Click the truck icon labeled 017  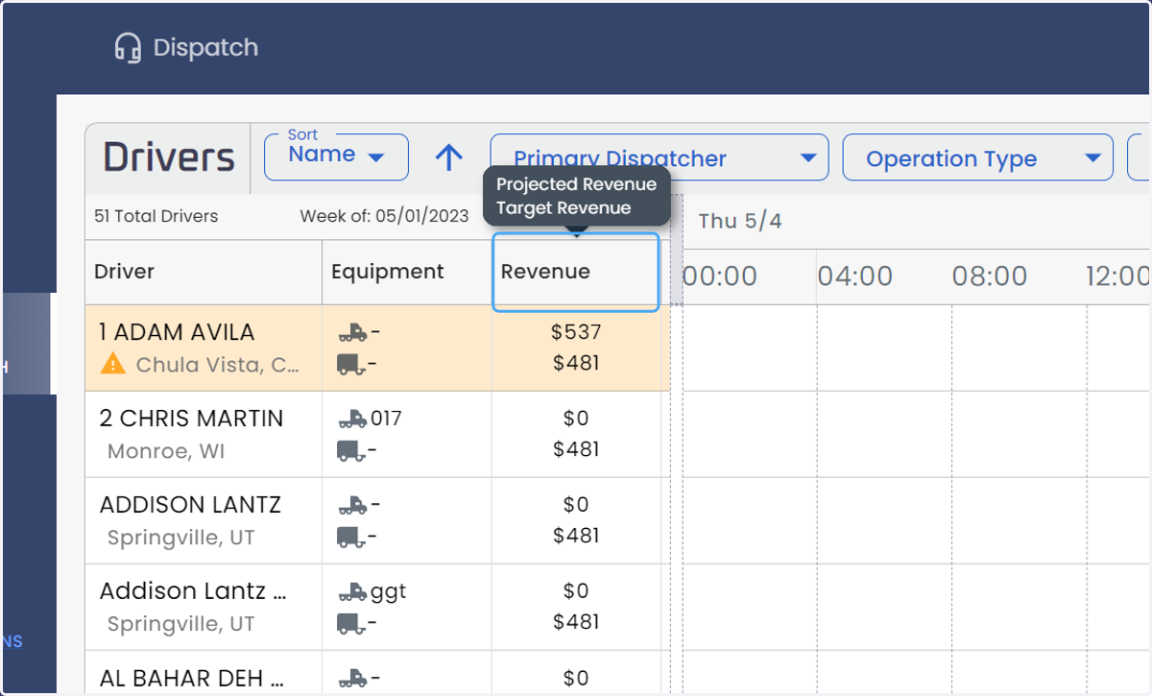(352, 420)
